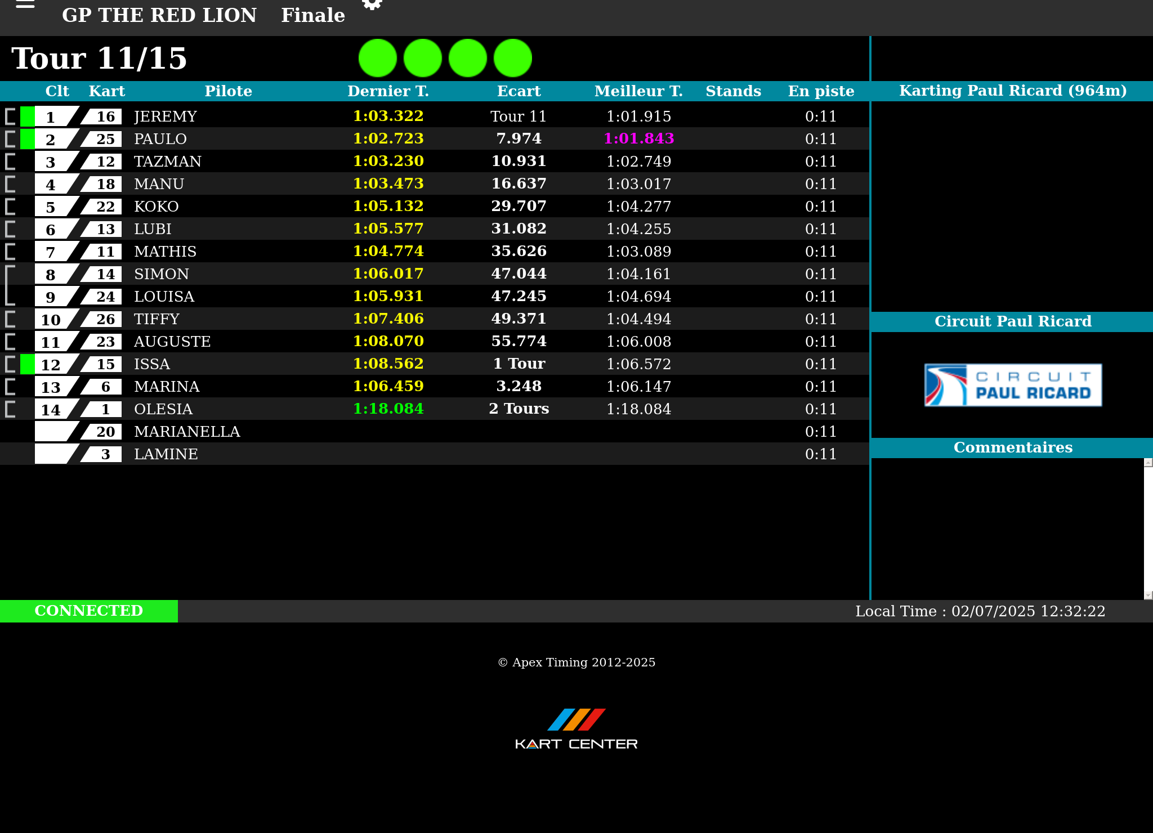The height and width of the screenshot is (833, 1153).
Task: Select the Finale session title
Action: point(313,15)
